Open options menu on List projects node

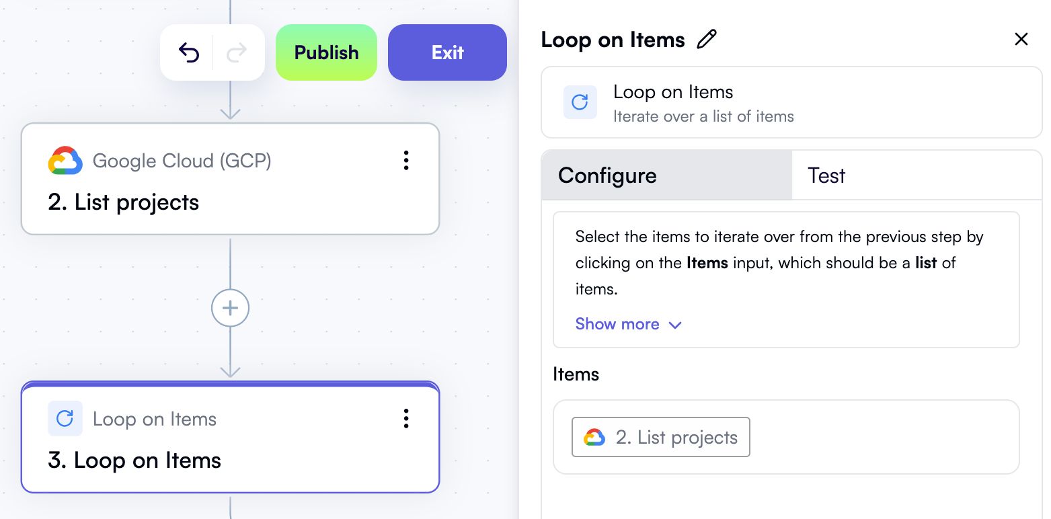click(x=406, y=161)
